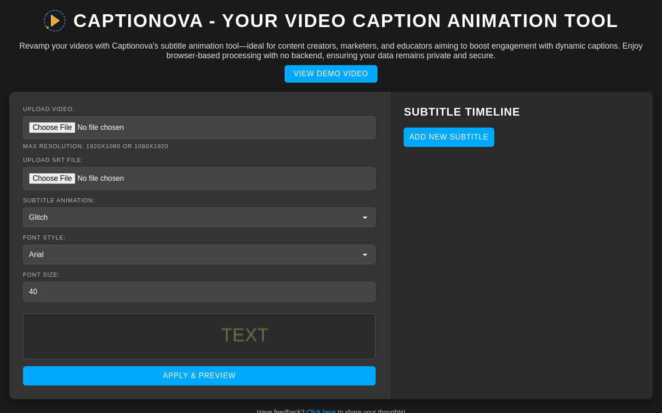This screenshot has width=662, height=413.
Task: Click the Captionova description paragraph
Action: (331, 51)
